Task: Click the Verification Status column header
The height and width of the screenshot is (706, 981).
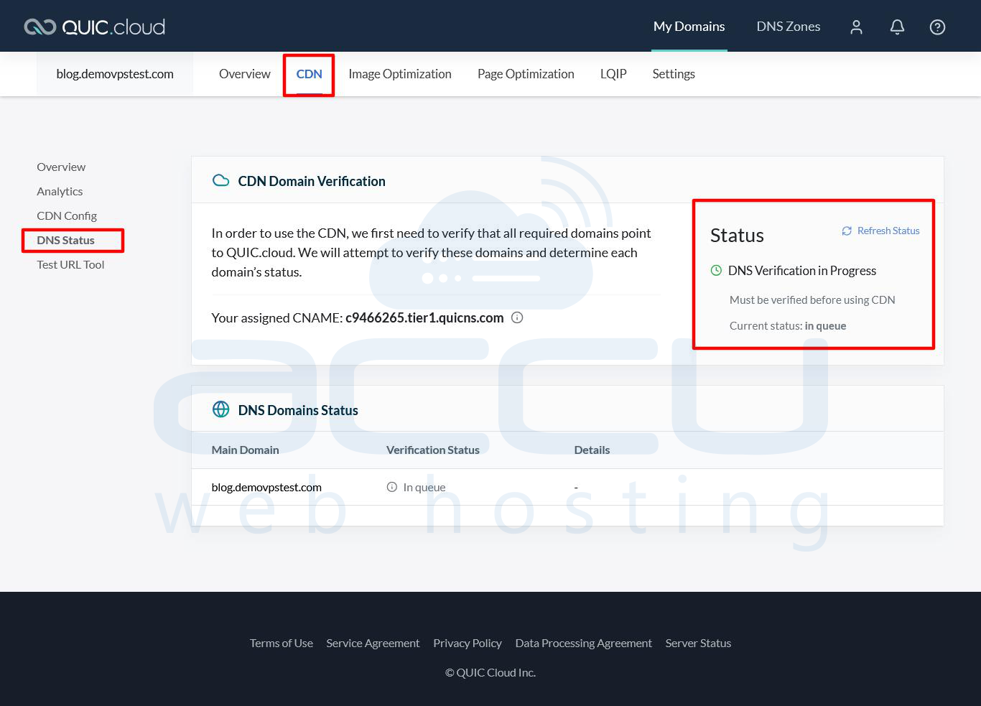Action: click(x=433, y=450)
